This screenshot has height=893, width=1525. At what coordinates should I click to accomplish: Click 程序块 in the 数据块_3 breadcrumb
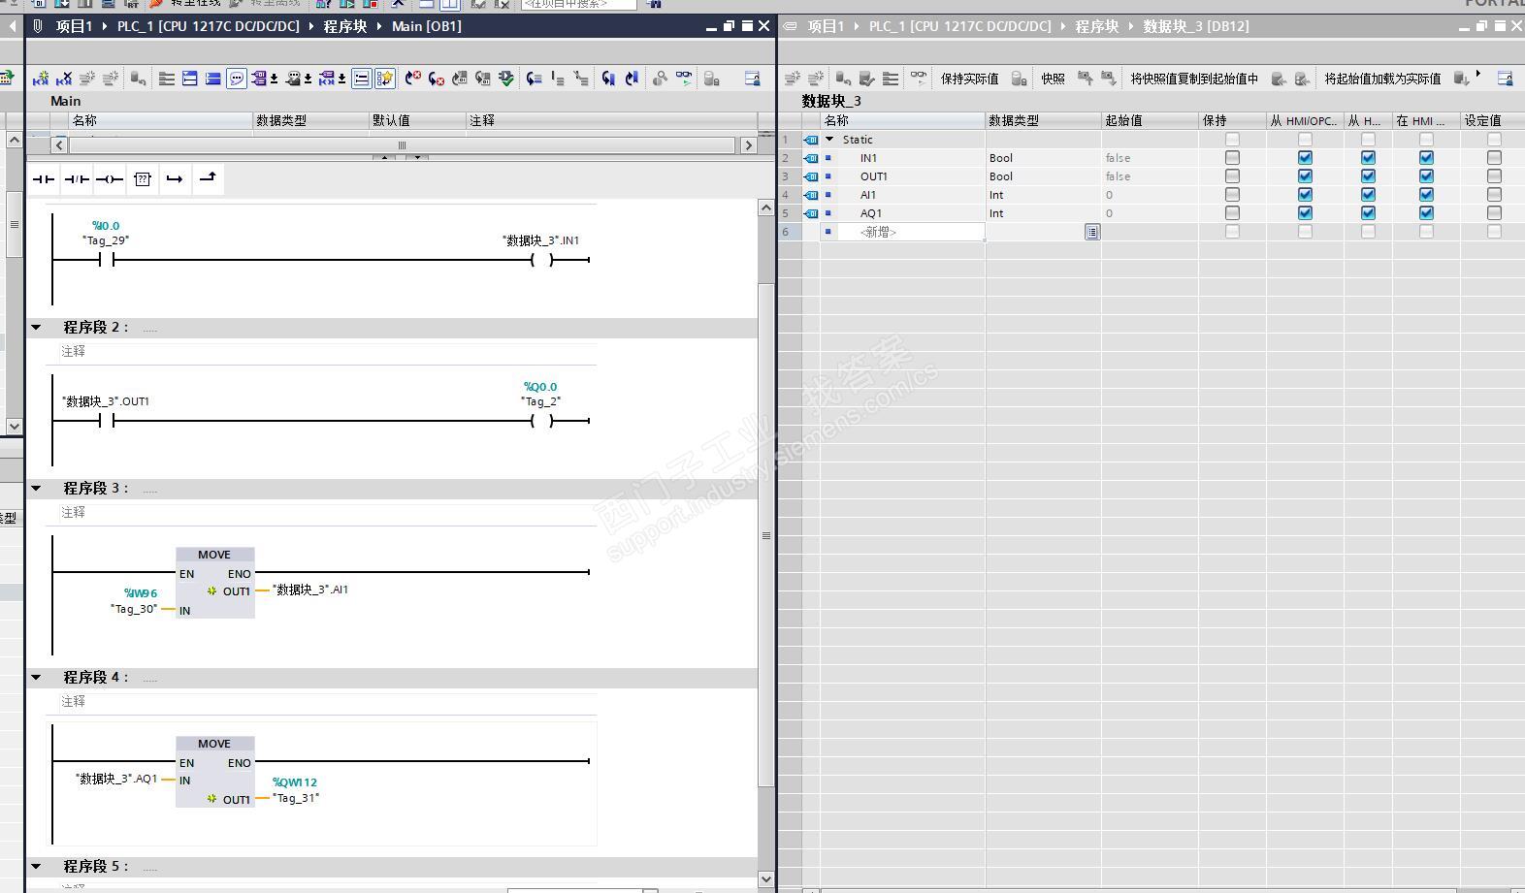[1097, 26]
